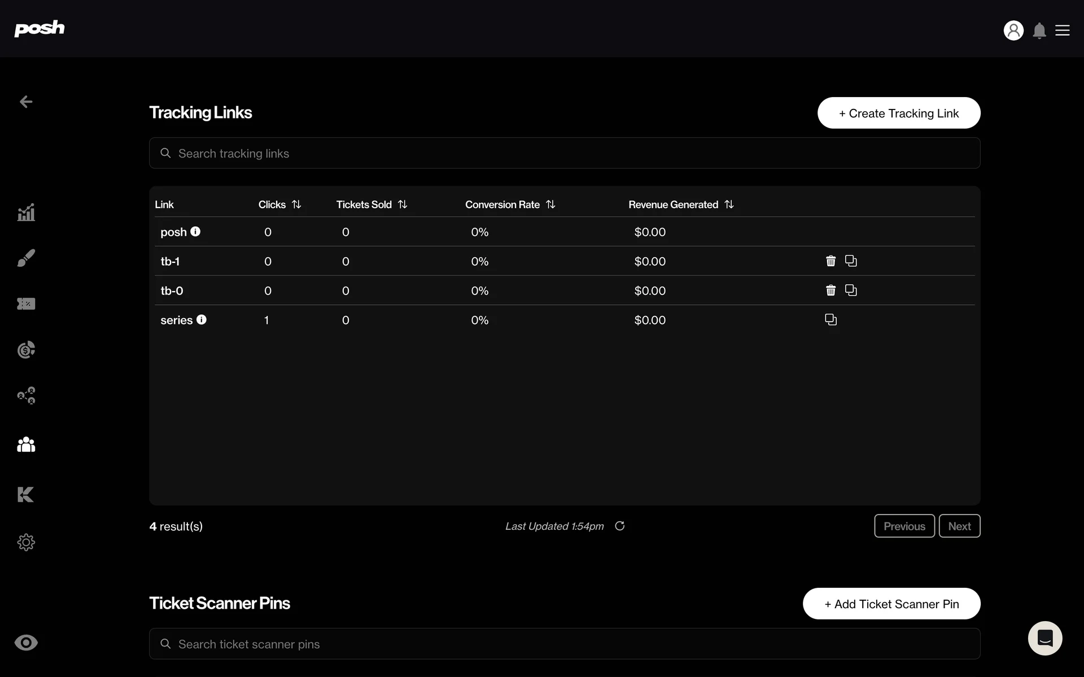Sort table by Revenue Generated
The height and width of the screenshot is (677, 1084).
[x=729, y=204]
